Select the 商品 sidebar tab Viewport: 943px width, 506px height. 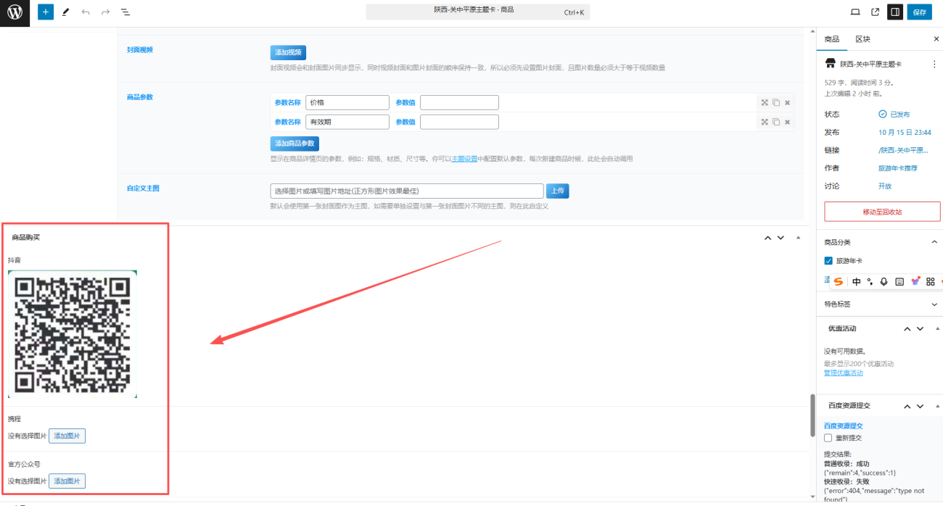click(832, 39)
